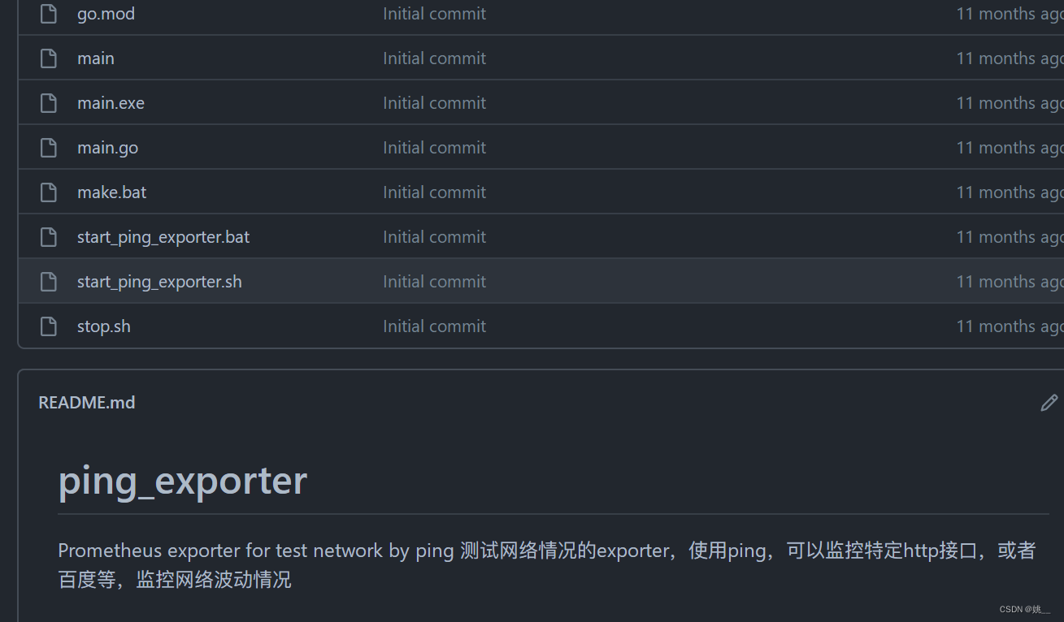
Task: Click the file icon next to start_ping_exporter.sh
Action: [x=48, y=281]
